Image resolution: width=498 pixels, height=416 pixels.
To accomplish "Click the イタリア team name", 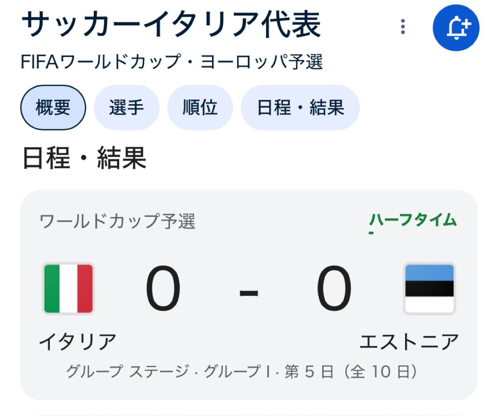I will (x=78, y=342).
